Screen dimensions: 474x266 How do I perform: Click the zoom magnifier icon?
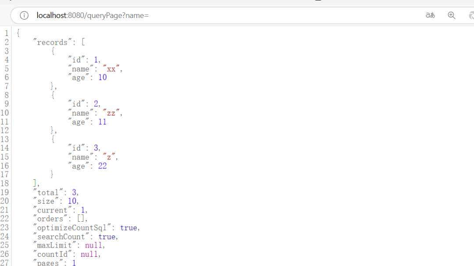(451, 15)
